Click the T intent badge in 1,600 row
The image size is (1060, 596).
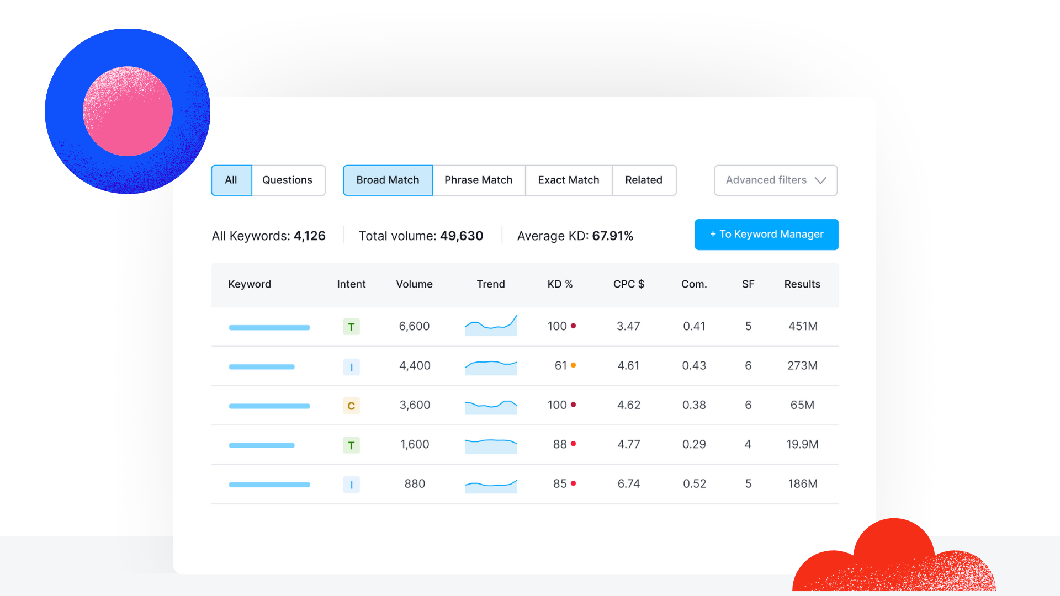click(x=351, y=445)
